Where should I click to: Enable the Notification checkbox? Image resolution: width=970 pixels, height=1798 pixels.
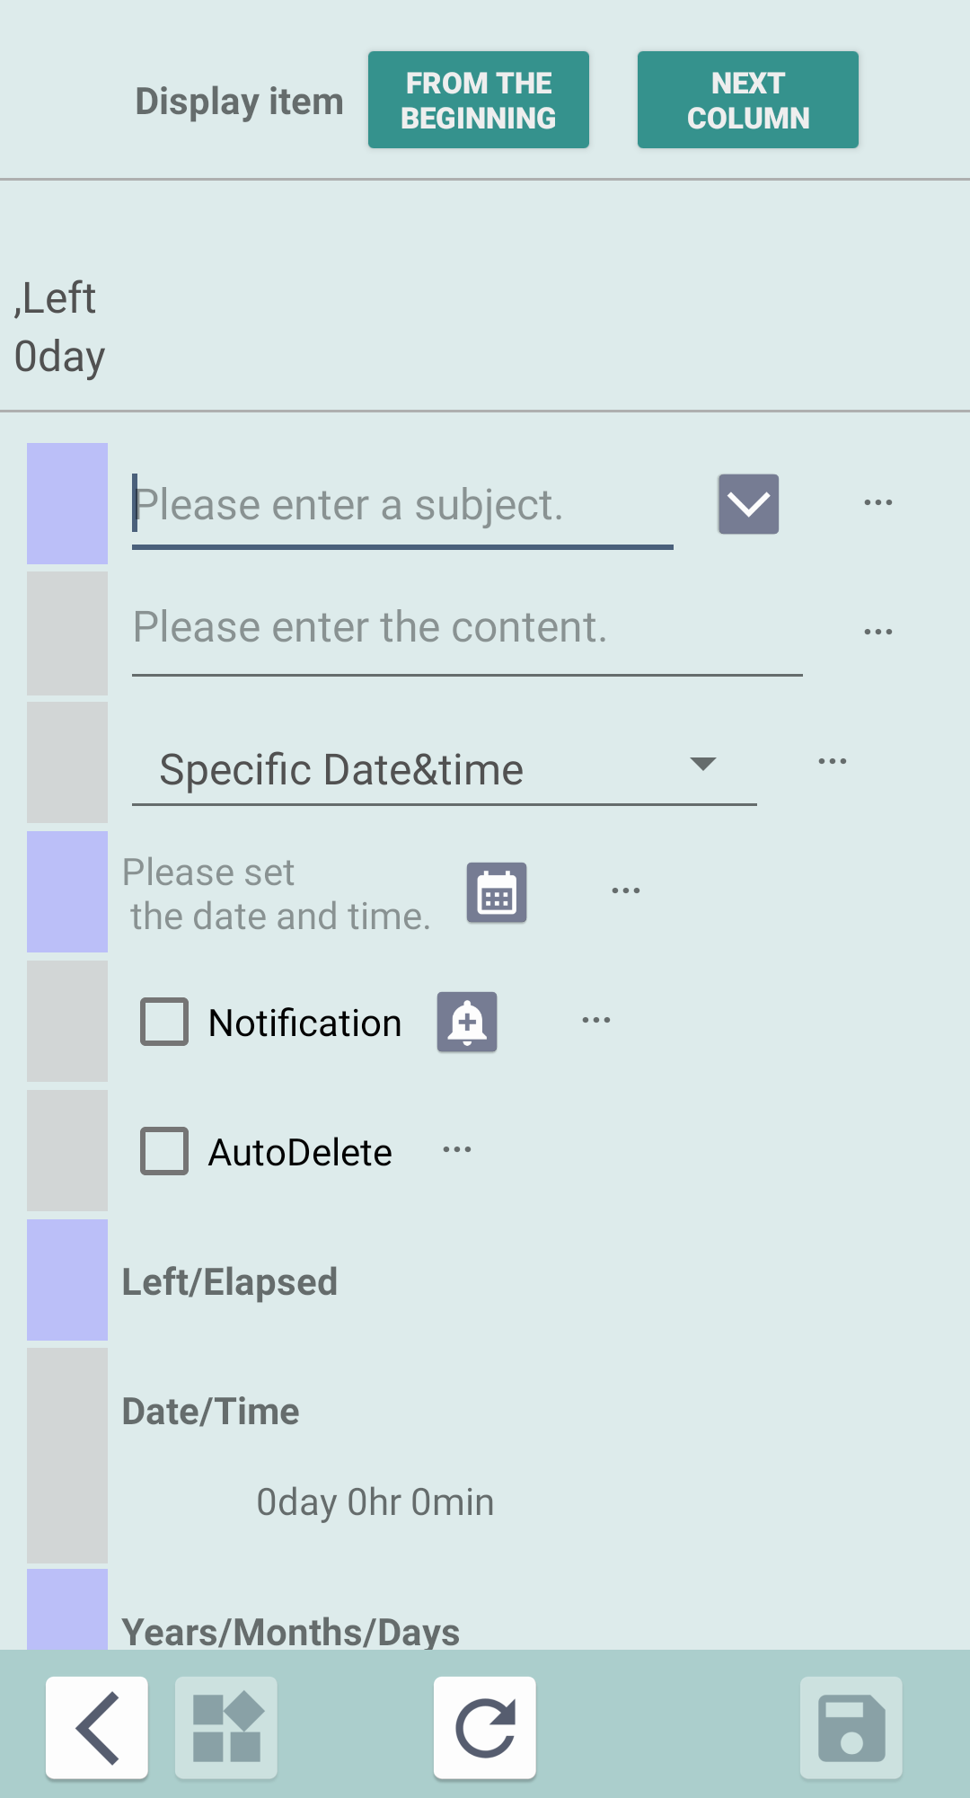164,1022
